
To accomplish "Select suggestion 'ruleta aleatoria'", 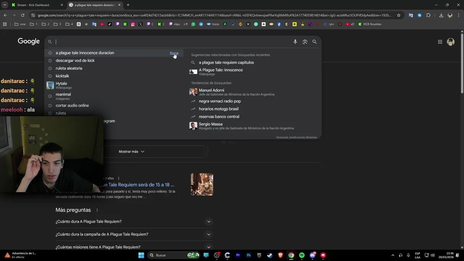I will tap(69, 68).
